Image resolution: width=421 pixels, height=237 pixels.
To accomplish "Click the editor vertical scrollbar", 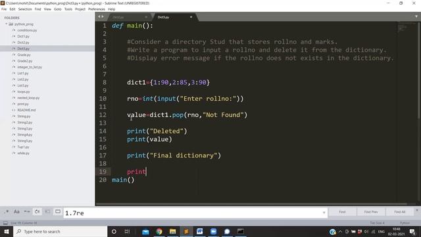I will [x=419, y=70].
